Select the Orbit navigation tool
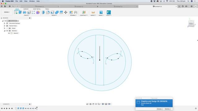The height and width of the screenshot is (111, 198). (87, 104)
